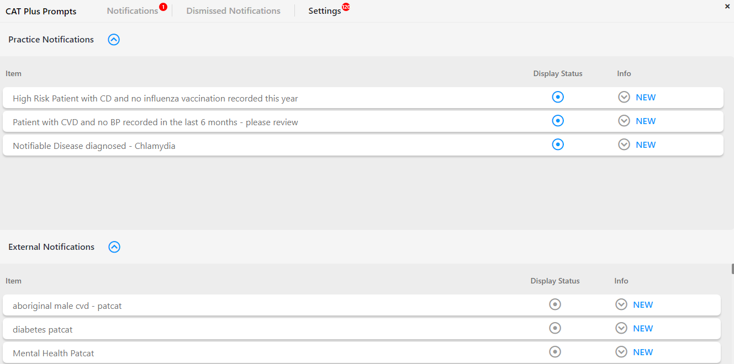Toggle display status for Chlamydia notification
The height and width of the screenshot is (364, 734).
(x=558, y=144)
